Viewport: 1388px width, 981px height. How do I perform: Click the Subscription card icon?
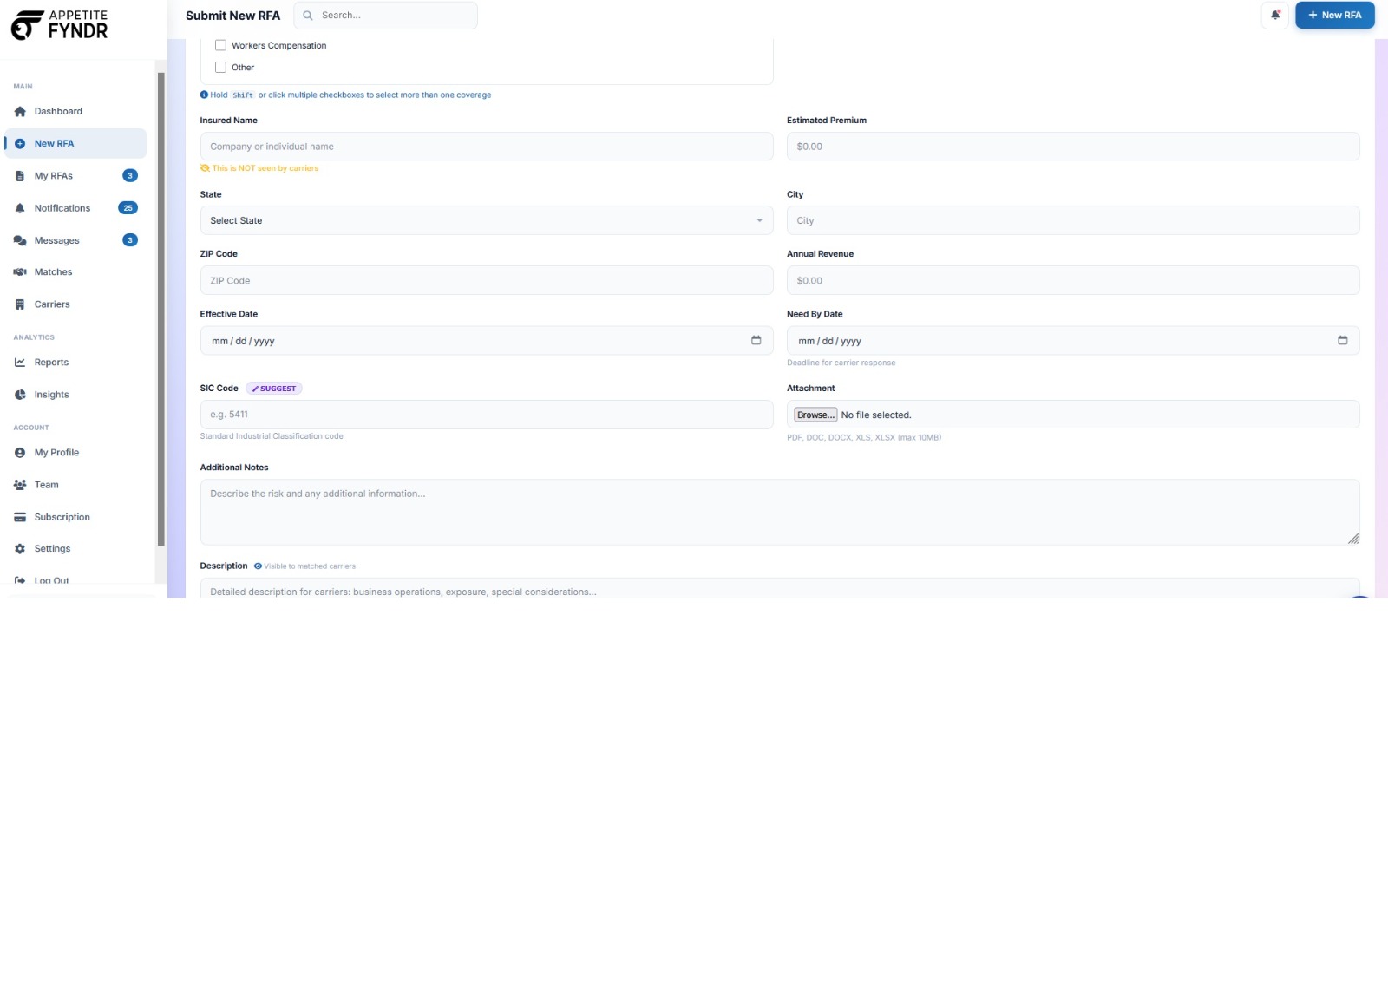20,517
